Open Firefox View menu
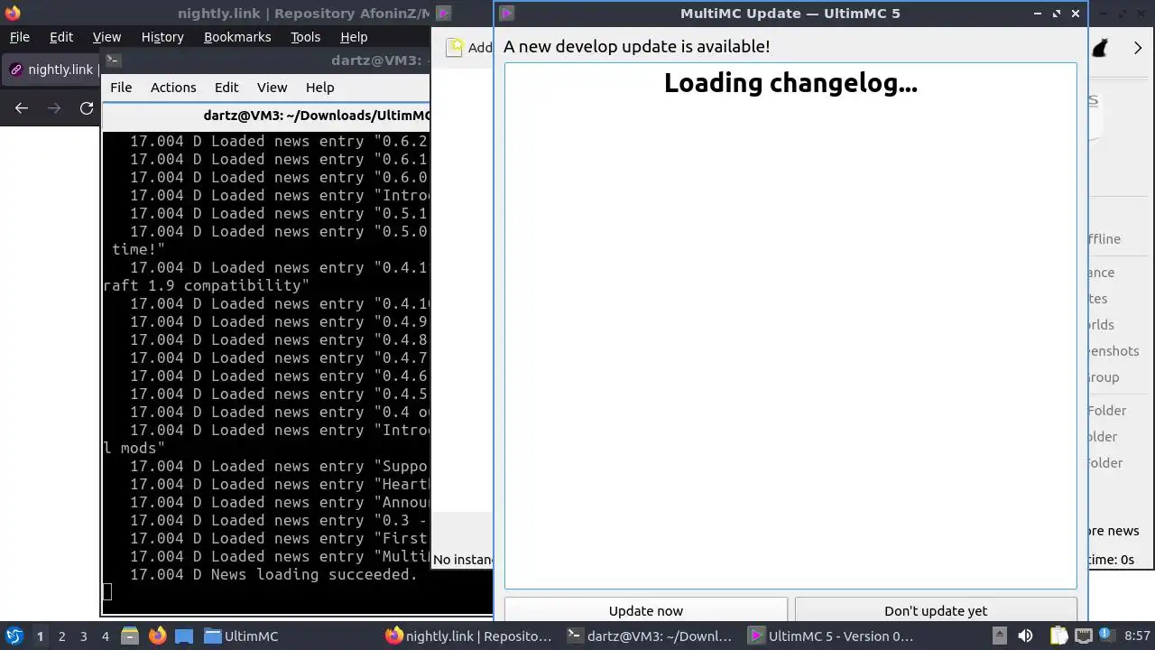Image resolution: width=1155 pixels, height=650 pixels. [106, 37]
